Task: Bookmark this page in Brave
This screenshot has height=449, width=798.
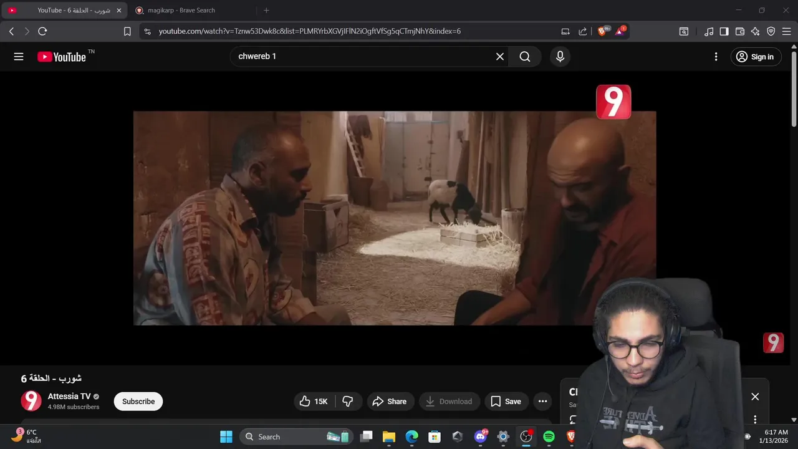Action: (x=127, y=31)
